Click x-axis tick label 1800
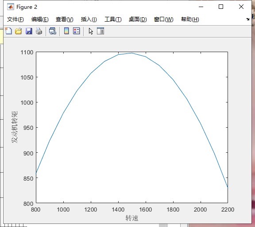 click(x=173, y=209)
